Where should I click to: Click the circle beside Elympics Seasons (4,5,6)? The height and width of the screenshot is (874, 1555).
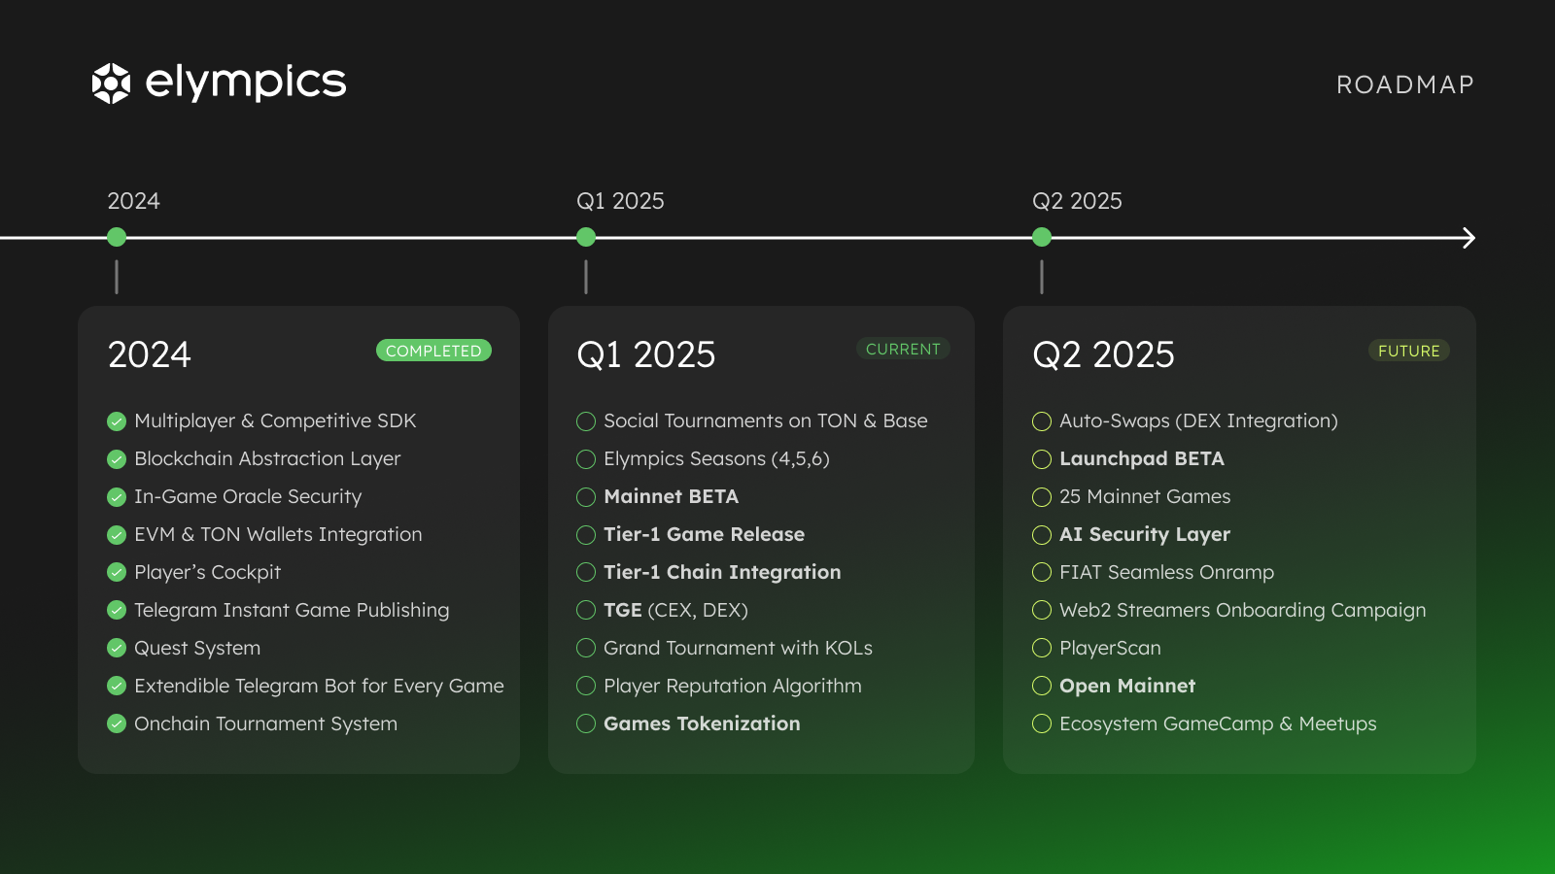pyautogui.click(x=586, y=459)
